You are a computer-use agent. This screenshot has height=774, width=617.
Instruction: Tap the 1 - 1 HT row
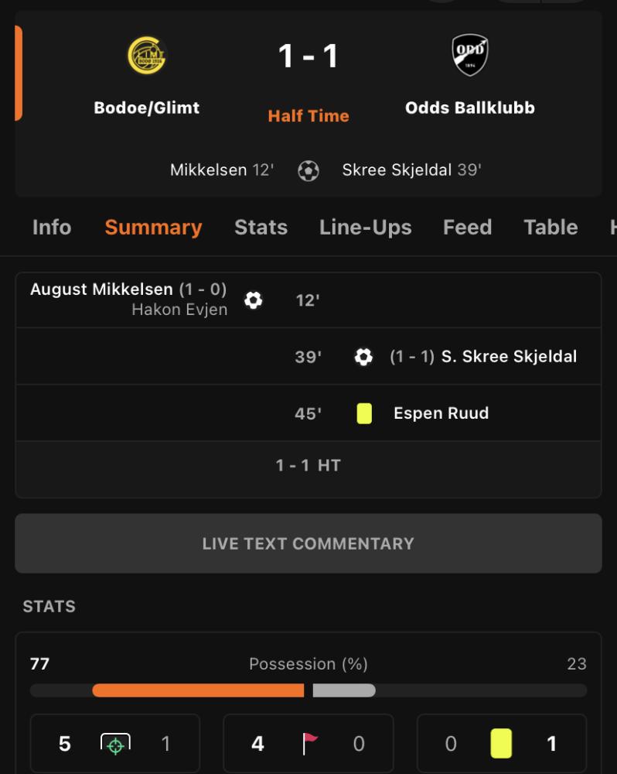[308, 465]
